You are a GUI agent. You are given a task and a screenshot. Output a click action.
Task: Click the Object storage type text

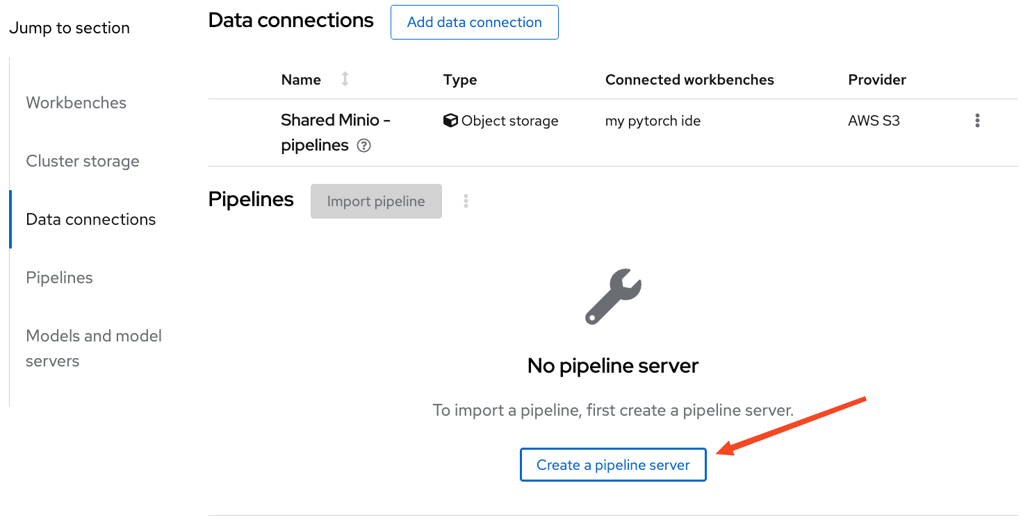(x=510, y=121)
